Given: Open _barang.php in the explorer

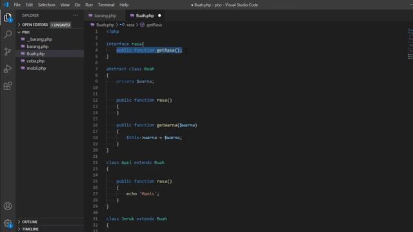Looking at the screenshot, I should pyautogui.click(x=39, y=39).
